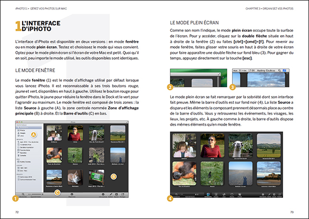Open 'Carte anniversaire Yves' project in sidebar
Image resolution: width=309 pixels, height=219 pixels.
tap(26, 180)
